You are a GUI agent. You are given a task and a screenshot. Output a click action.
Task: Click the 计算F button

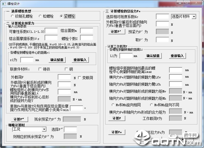coord(117,118)
